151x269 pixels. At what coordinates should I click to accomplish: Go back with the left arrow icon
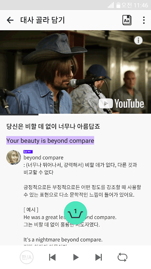(10, 20)
